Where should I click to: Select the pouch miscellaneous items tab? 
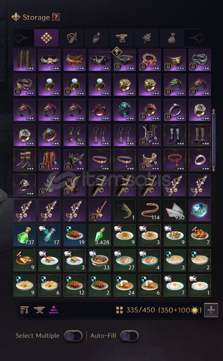(x=172, y=38)
